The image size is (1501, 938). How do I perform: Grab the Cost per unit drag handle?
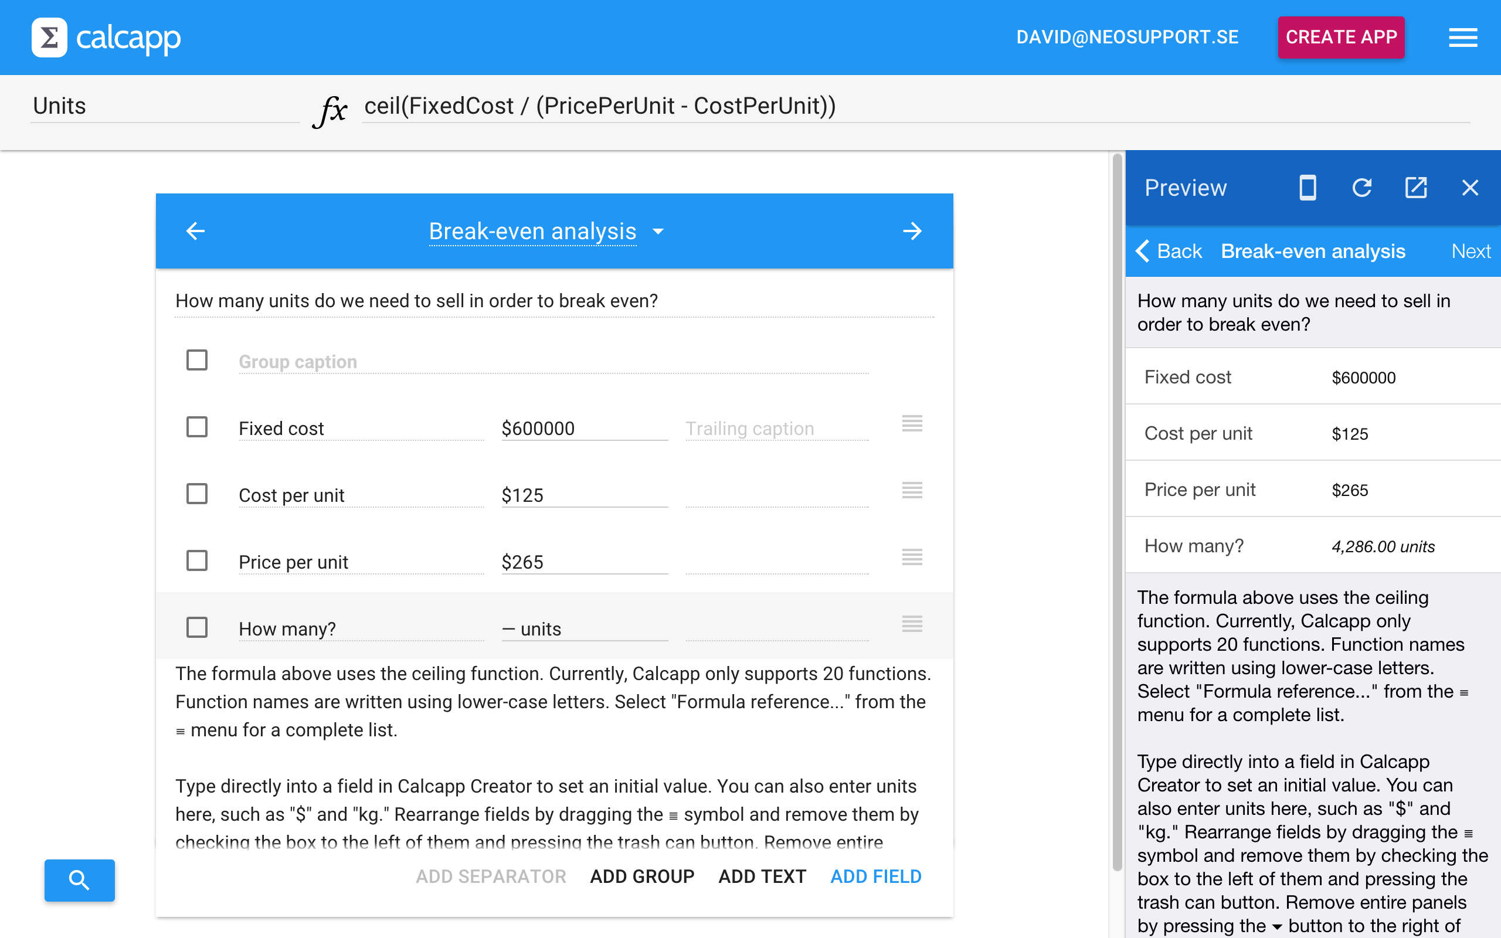[912, 490]
